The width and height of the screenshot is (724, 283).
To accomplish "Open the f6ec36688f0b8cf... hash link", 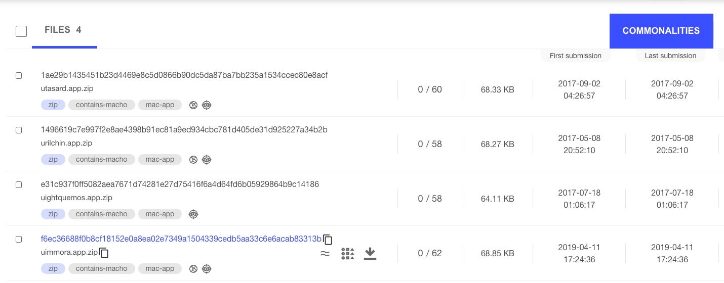I will point(181,239).
